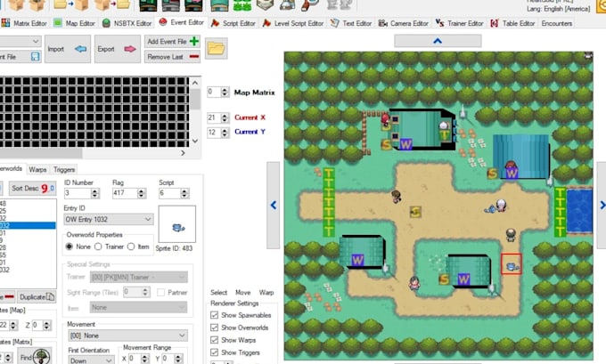Adjust Movement Range X stepper
Image resolution: width=606 pixels, height=364 pixels.
click(145, 359)
